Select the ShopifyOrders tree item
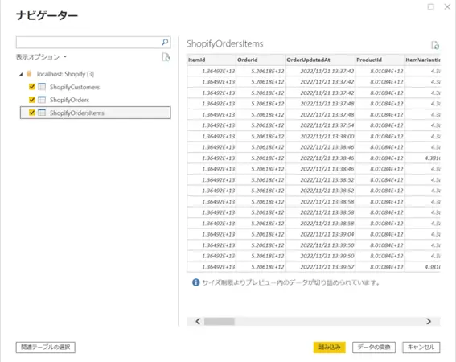 pyautogui.click(x=96, y=100)
